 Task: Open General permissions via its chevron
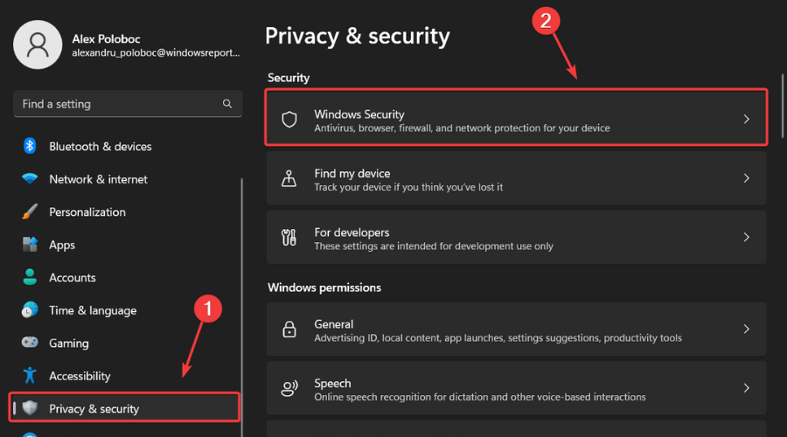(747, 329)
